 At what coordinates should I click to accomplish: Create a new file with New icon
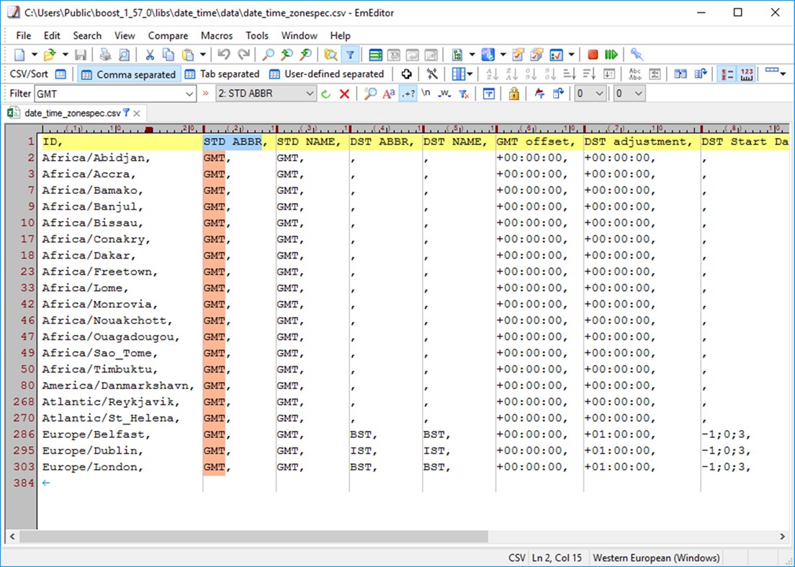[19, 54]
